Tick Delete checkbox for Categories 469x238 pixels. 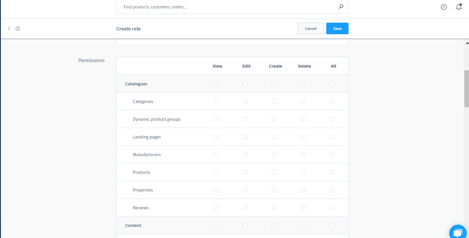click(303, 101)
